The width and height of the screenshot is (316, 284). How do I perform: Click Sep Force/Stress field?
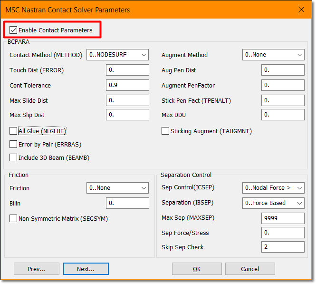coord(283,233)
